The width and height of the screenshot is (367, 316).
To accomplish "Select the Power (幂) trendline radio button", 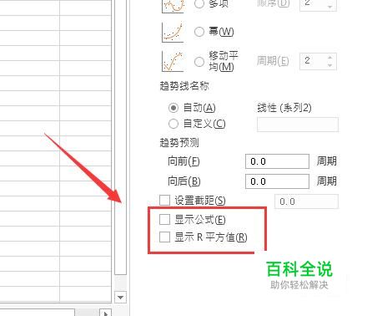I will coord(199,32).
